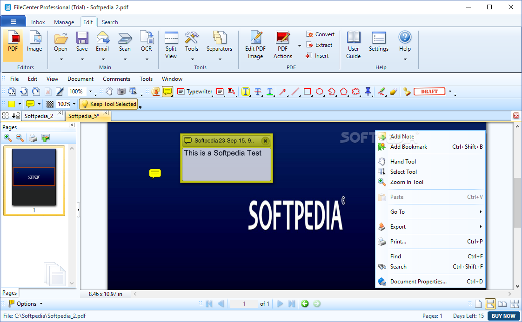This screenshot has height=322, width=522.
Task: Open the User Guide
Action: point(354,45)
